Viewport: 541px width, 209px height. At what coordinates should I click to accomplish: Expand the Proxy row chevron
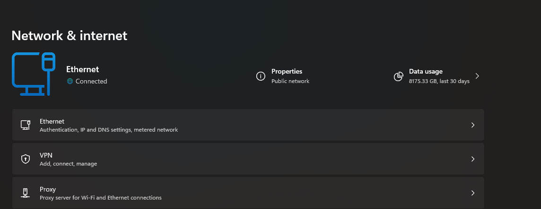tap(473, 193)
